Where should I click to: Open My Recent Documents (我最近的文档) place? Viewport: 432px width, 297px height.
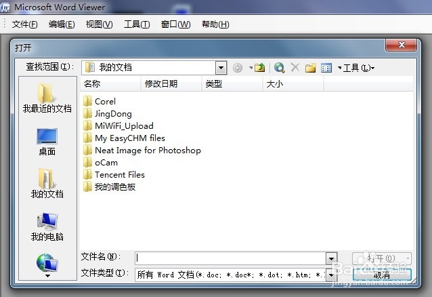[47, 98]
